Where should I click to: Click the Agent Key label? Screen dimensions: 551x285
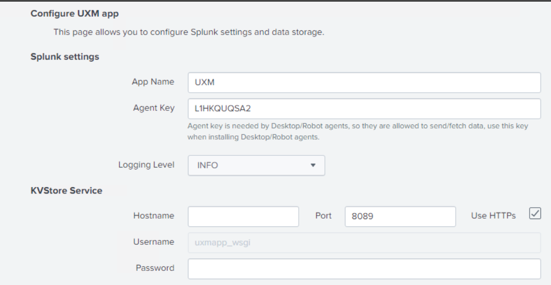(x=153, y=109)
